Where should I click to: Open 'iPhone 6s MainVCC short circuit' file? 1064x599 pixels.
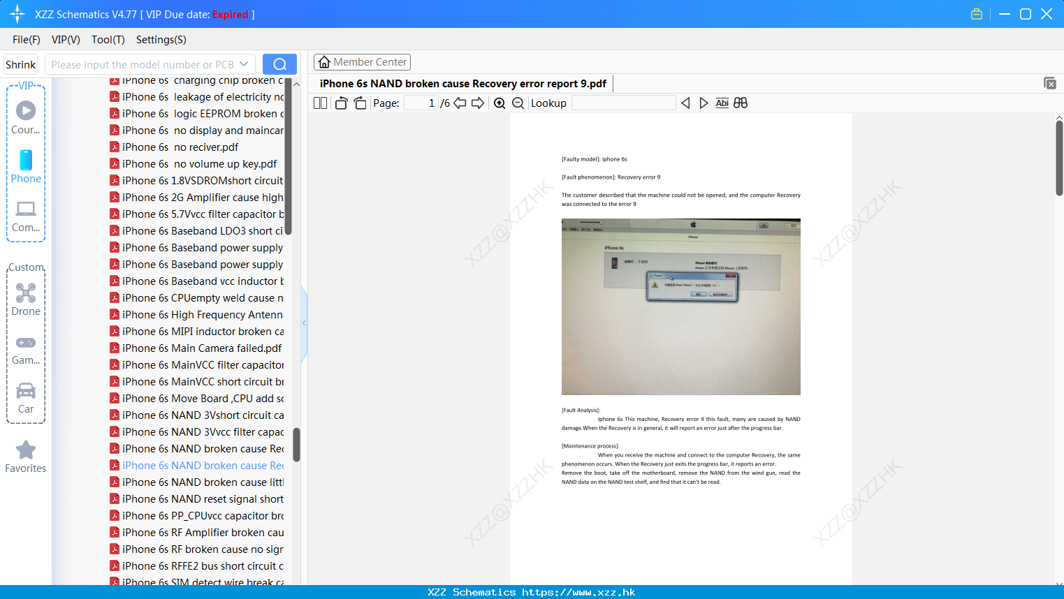pyautogui.click(x=197, y=382)
